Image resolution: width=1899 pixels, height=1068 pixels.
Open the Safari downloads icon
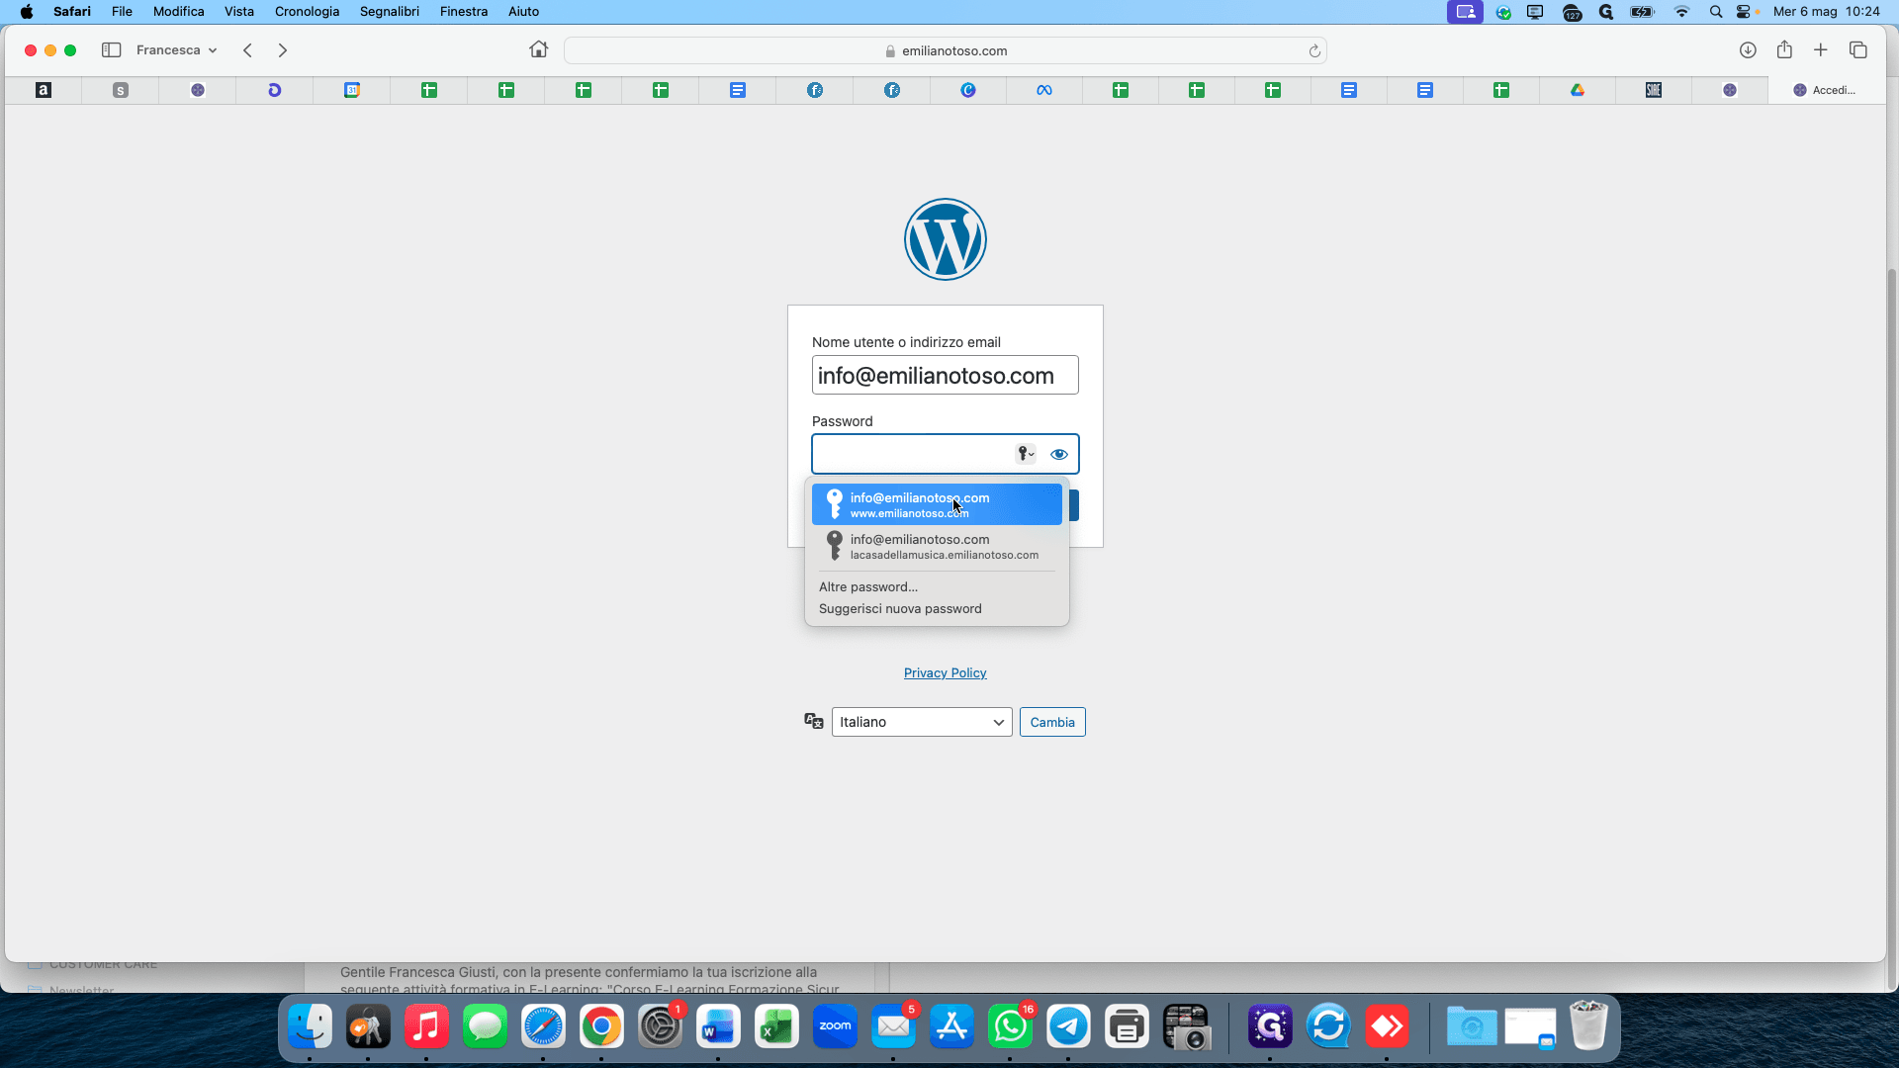point(1748,50)
